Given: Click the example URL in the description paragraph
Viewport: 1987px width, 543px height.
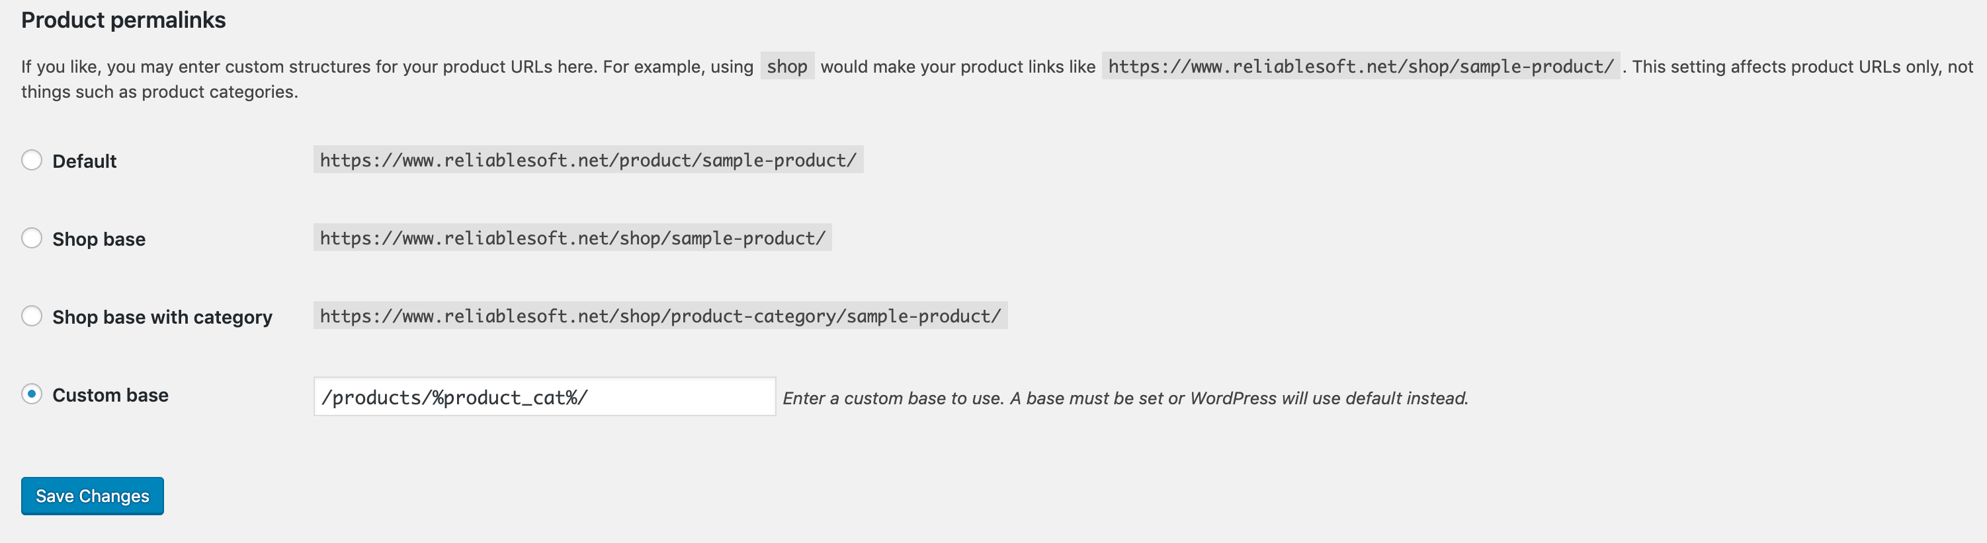Looking at the screenshot, I should click(1361, 67).
